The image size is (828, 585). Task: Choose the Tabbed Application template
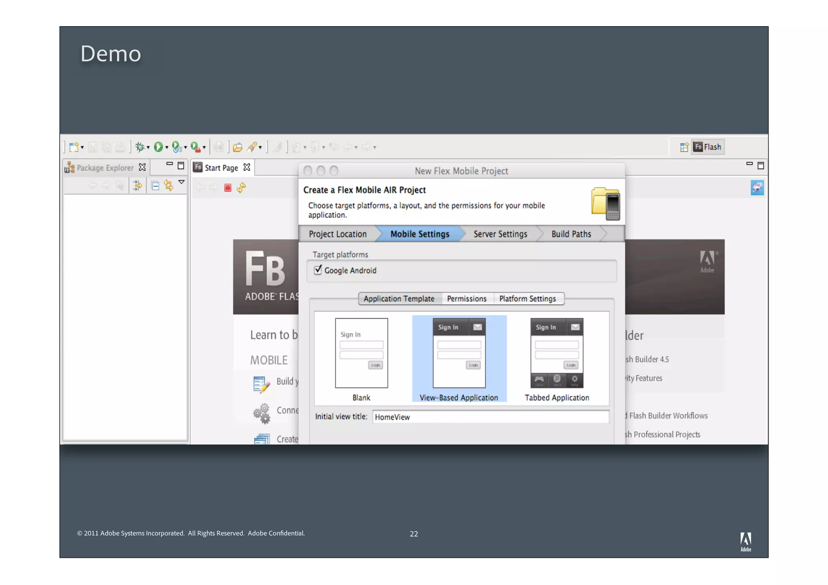[557, 360]
